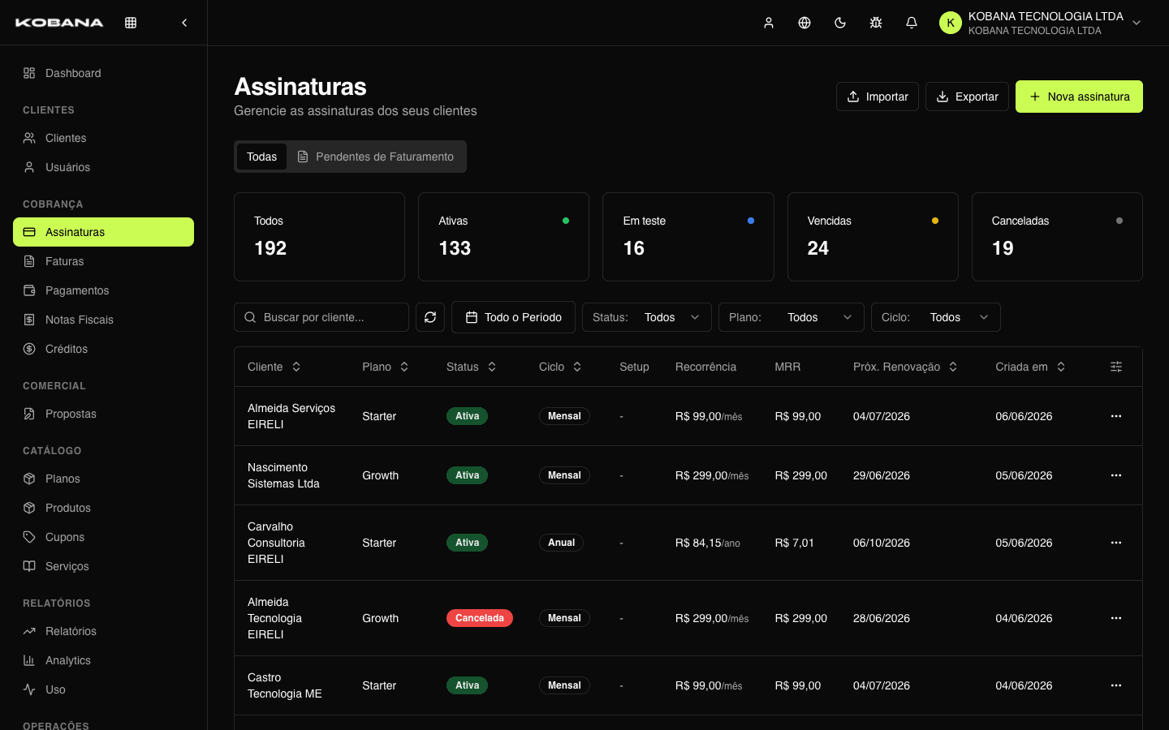Open actions menu for Castro Tecnologia ME

pos(1116,685)
